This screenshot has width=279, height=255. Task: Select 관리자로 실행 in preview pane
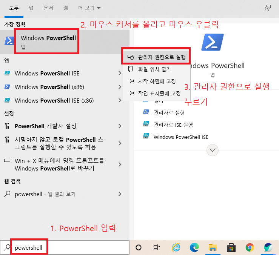tap(169, 112)
